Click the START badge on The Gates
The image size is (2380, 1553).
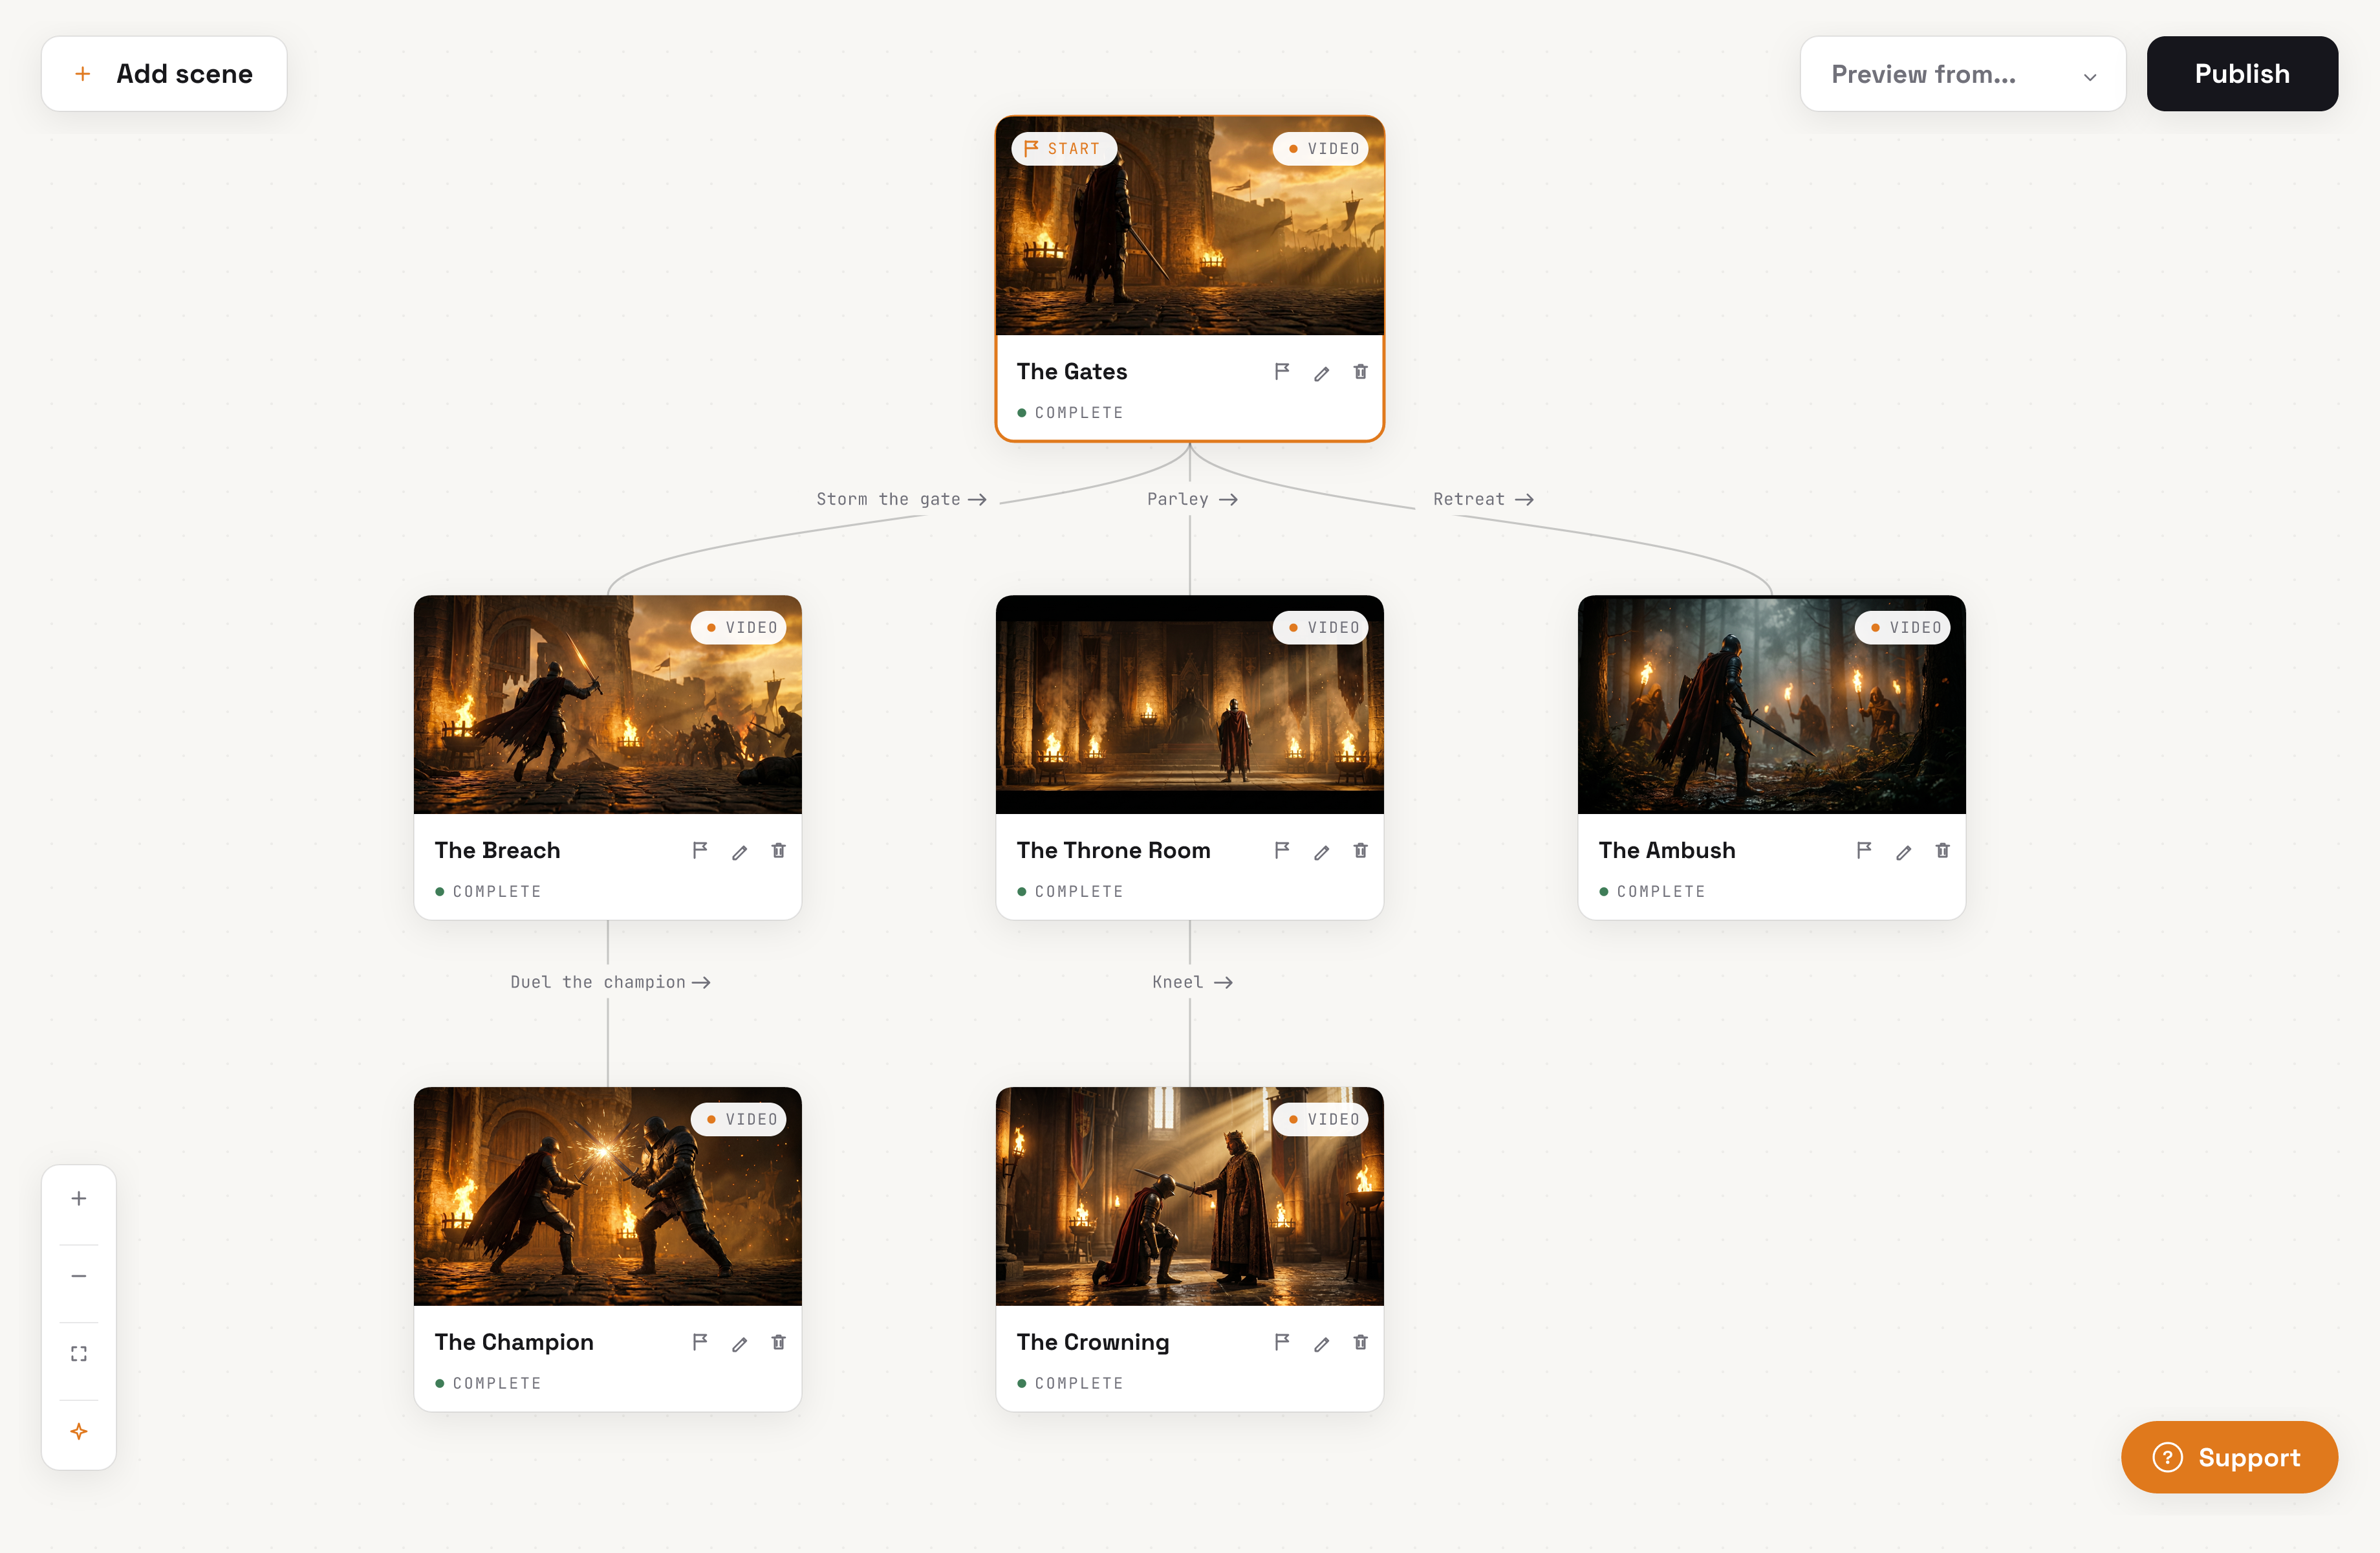(x=1063, y=149)
